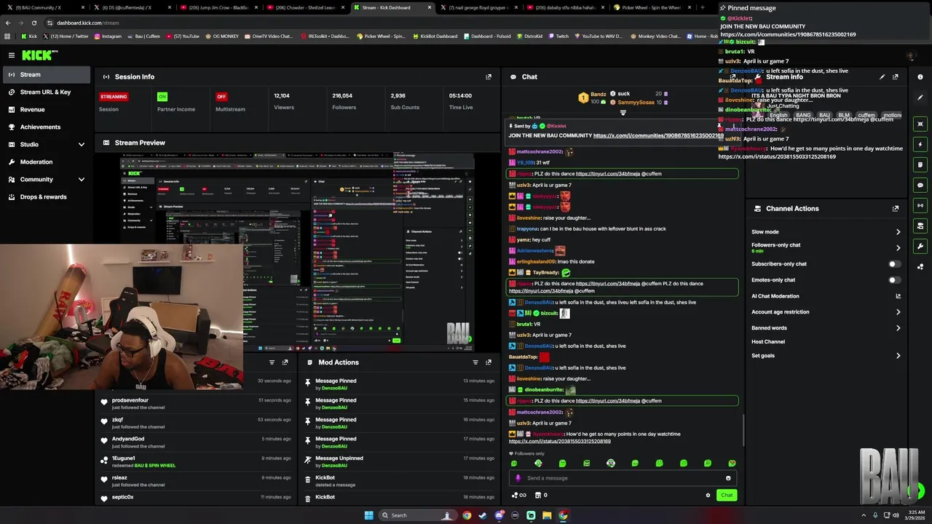
Task: Pop out the Chat panel
Action: point(733,76)
